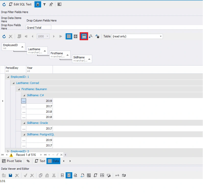Go to last page of results
Screen dimensions: 203x193
(61, 36)
